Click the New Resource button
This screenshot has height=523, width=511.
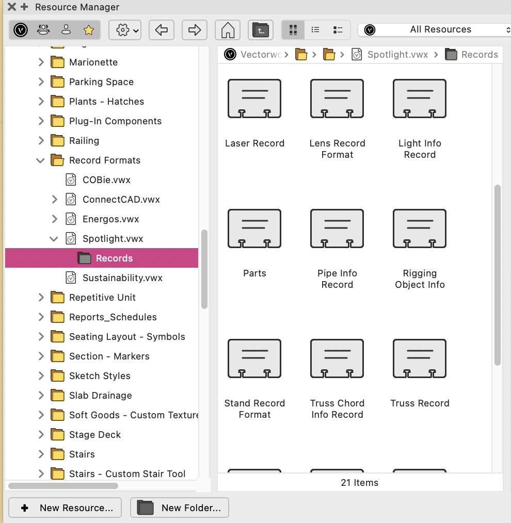(66, 508)
